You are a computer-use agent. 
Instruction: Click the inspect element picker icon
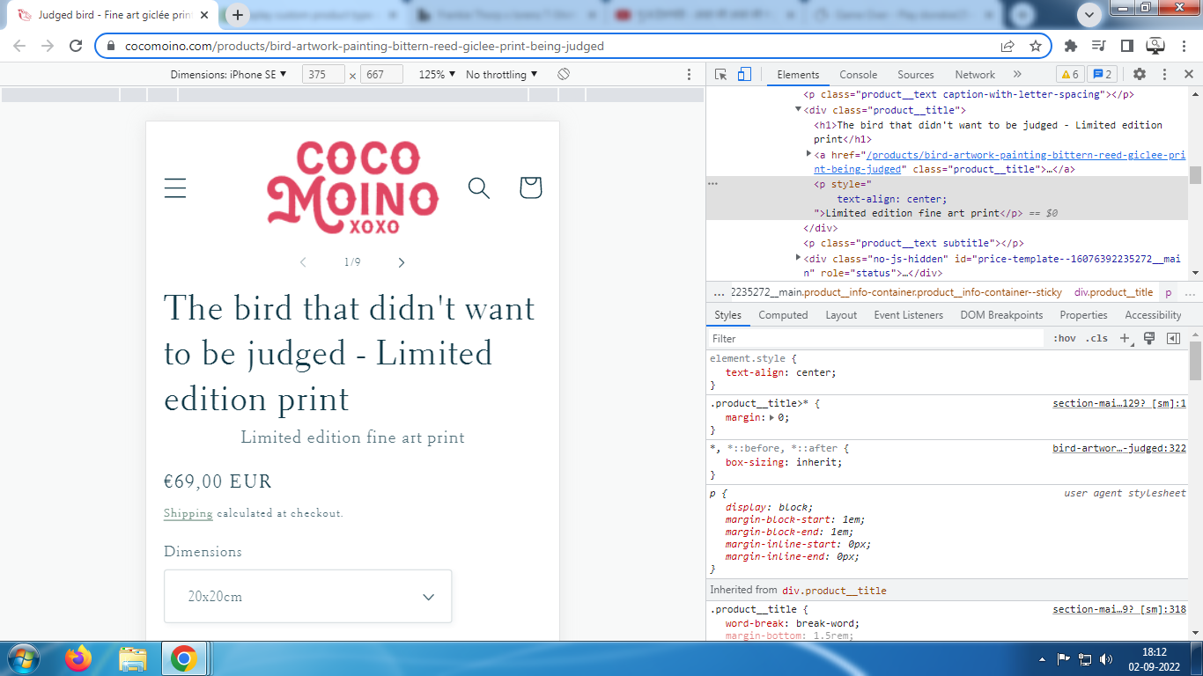[720, 75]
